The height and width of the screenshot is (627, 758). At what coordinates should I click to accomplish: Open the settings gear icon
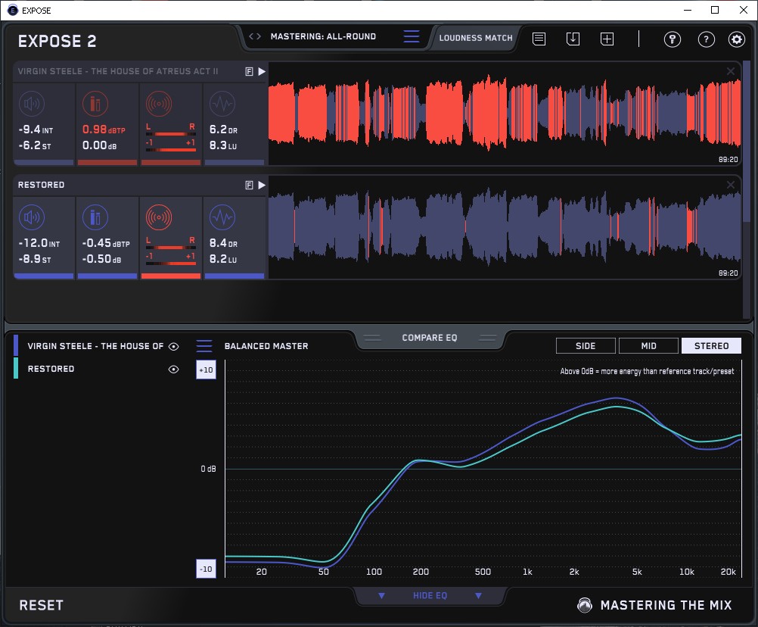[736, 39]
